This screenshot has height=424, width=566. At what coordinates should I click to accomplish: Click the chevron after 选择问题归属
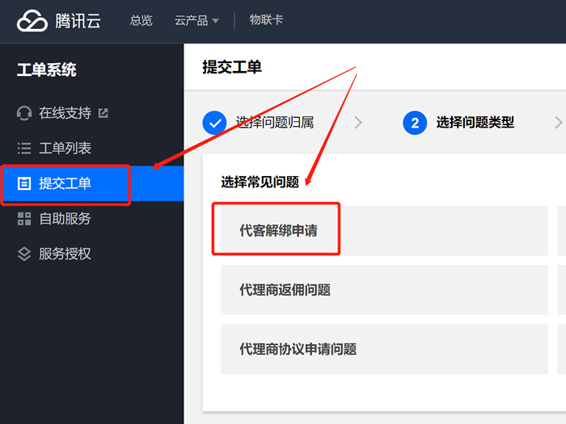pyautogui.click(x=358, y=123)
